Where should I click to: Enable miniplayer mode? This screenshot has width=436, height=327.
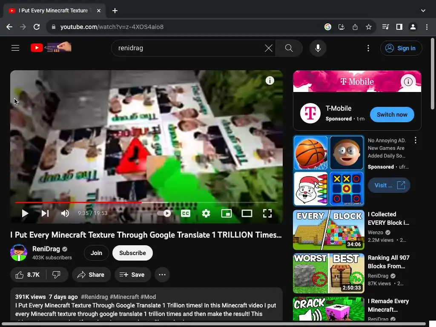point(227,213)
